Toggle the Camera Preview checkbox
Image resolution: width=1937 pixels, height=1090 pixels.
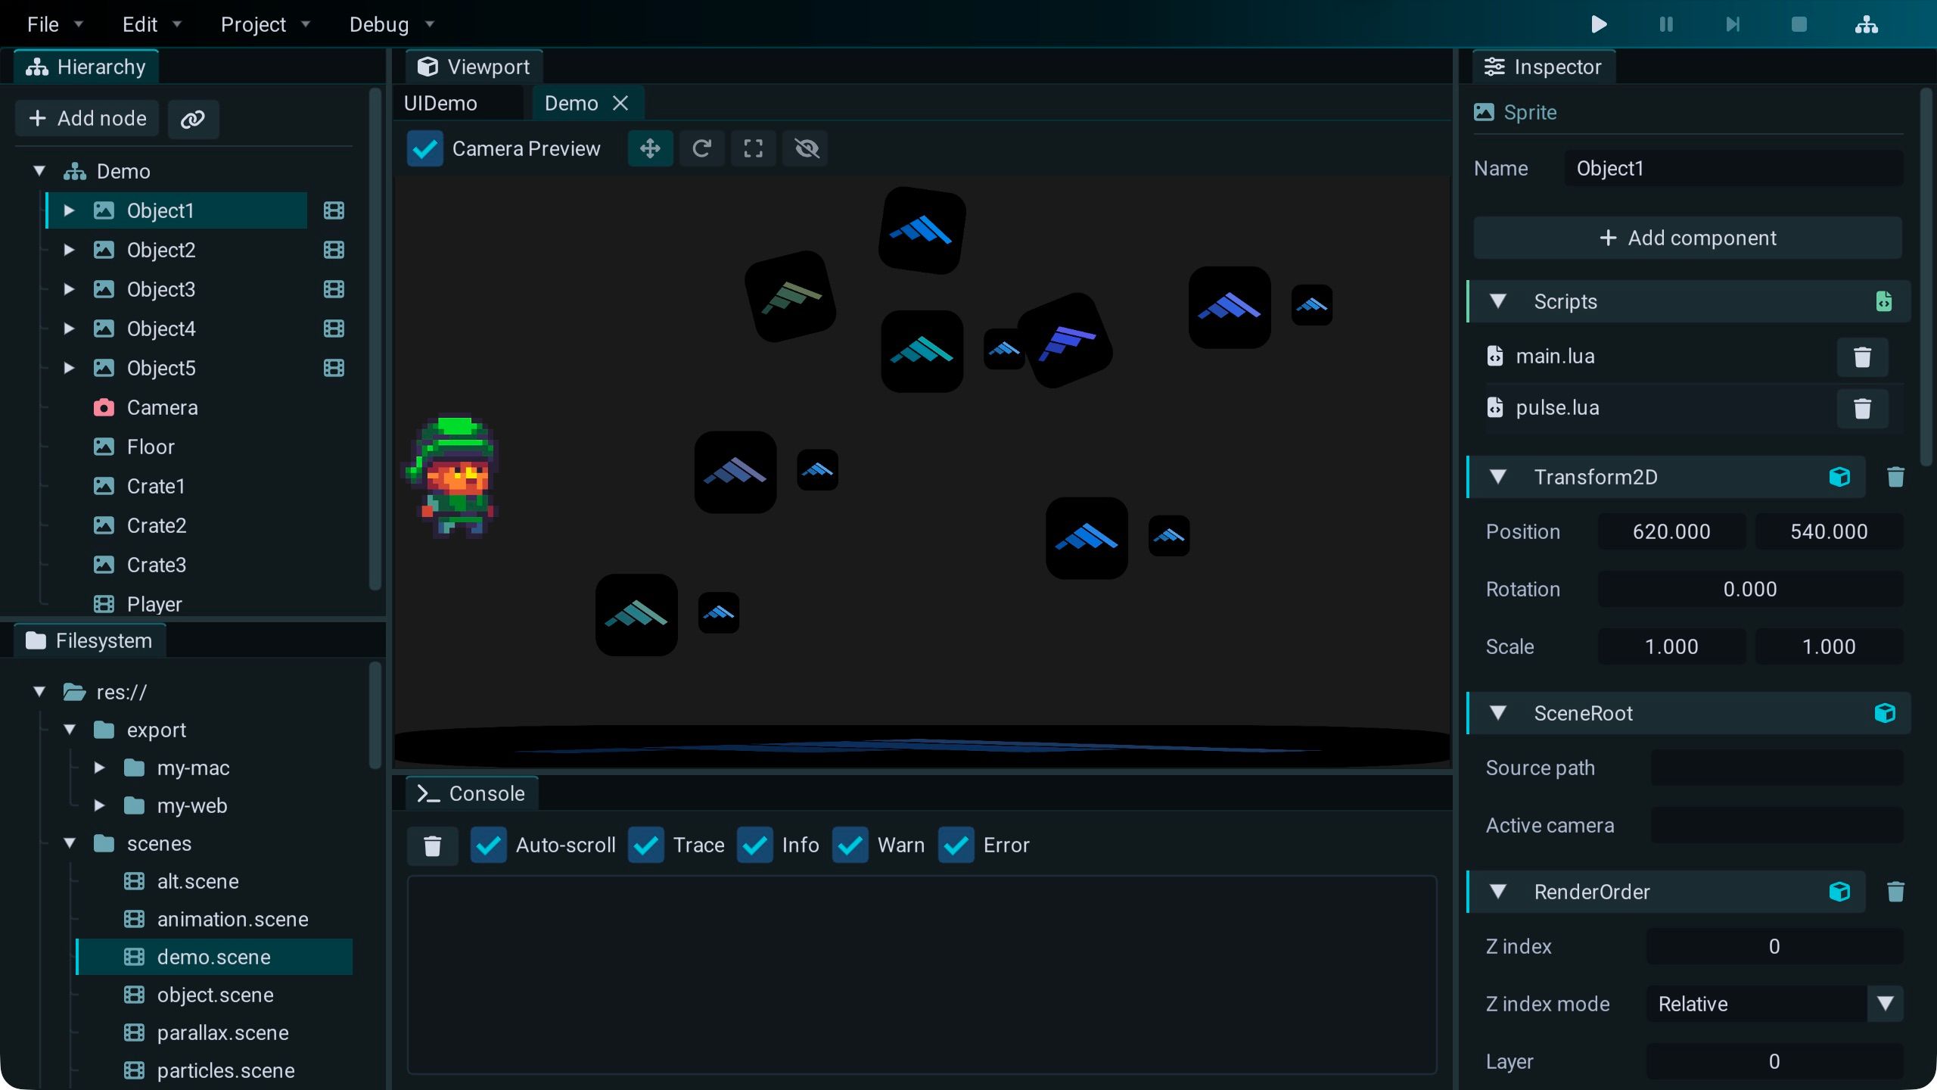pos(425,148)
